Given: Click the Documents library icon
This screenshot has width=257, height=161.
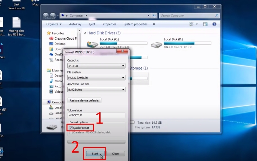Looking at the screenshot, I should click(51, 76).
